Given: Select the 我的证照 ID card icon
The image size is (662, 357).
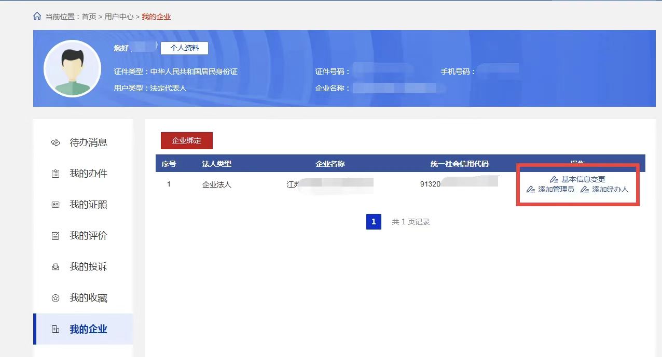Looking at the screenshot, I should (x=56, y=205).
